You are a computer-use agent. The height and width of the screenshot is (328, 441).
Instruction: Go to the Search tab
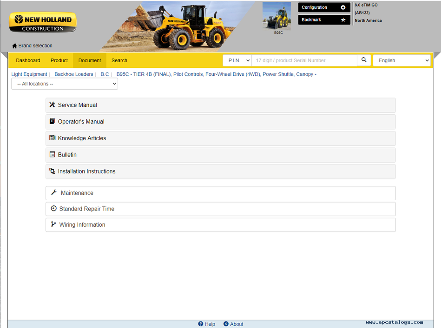[x=119, y=60]
